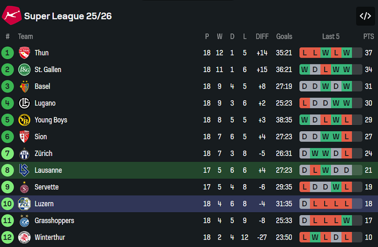Click the Thun club crest
Viewport: 378px width, 247px height.
[x=24, y=53]
